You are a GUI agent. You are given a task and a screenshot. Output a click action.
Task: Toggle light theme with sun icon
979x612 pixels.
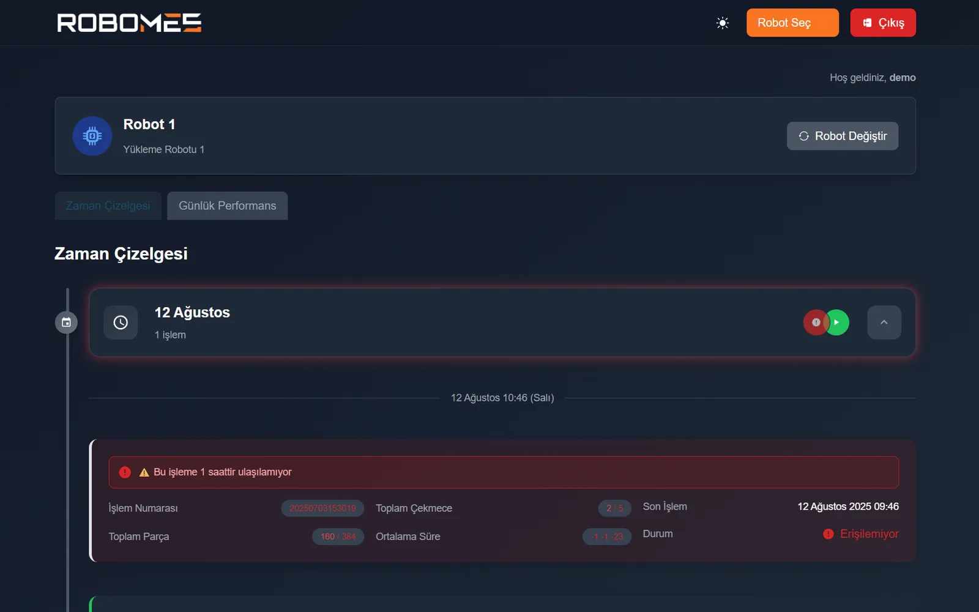[x=723, y=23]
